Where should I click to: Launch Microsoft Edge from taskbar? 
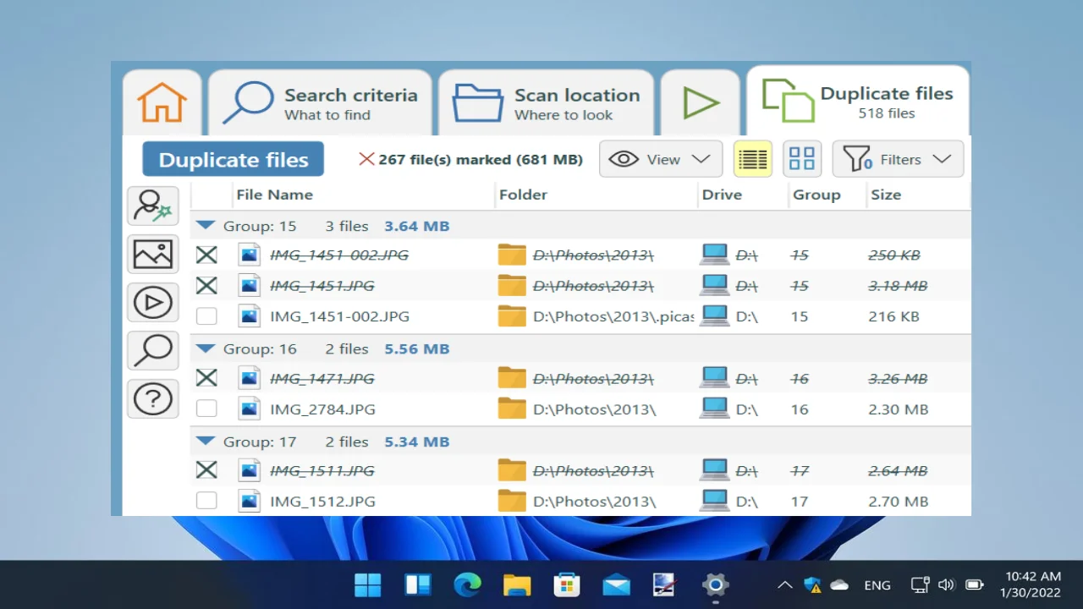[467, 584]
